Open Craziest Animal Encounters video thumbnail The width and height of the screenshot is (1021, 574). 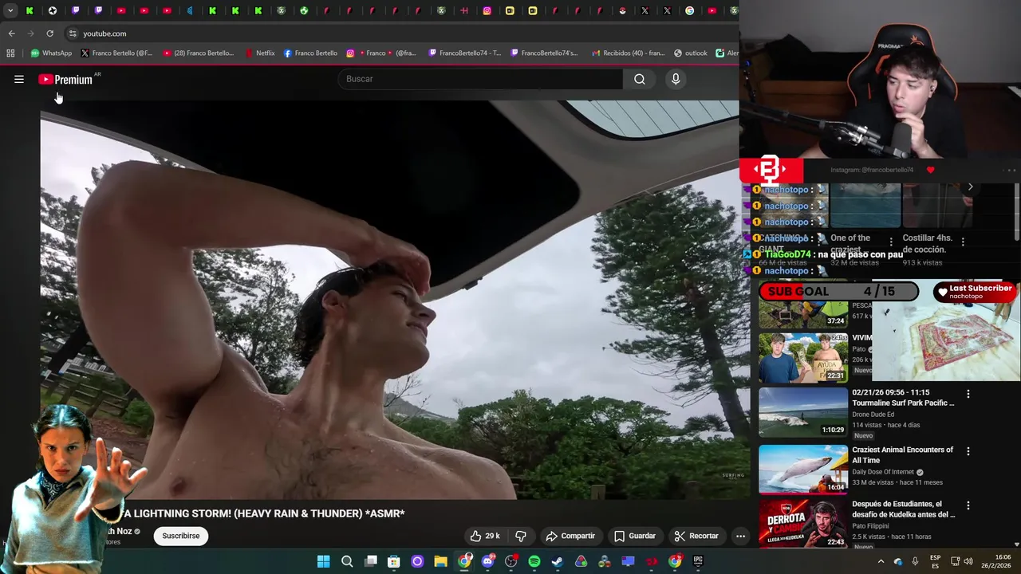pyautogui.click(x=803, y=470)
